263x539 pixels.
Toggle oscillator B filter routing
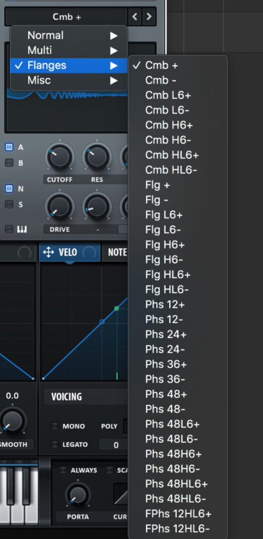(9, 163)
